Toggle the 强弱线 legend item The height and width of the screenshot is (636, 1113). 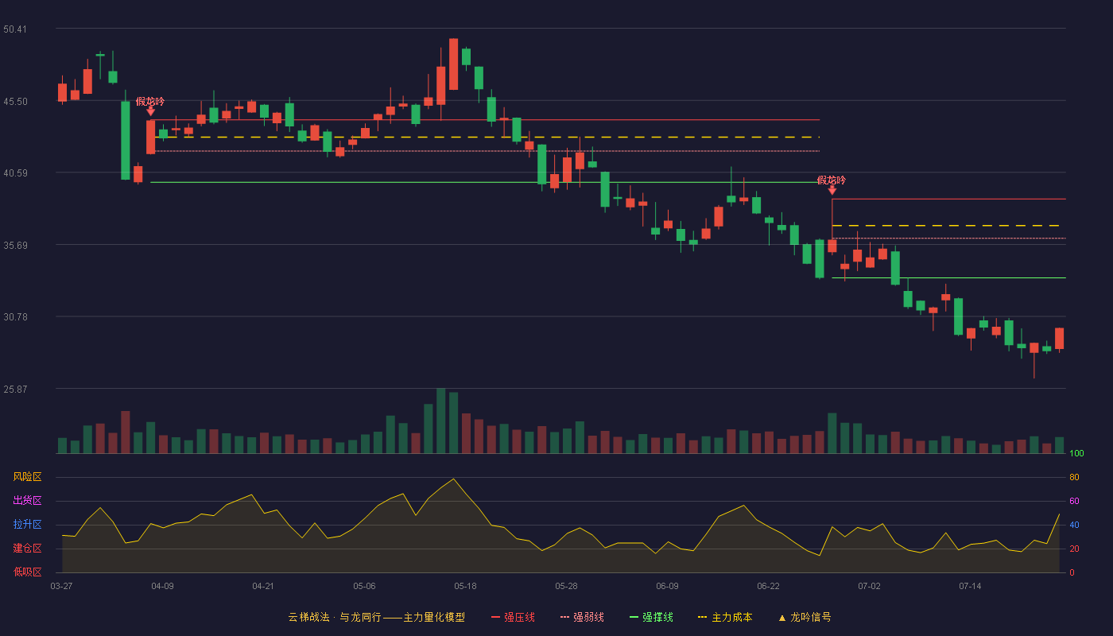tap(582, 617)
